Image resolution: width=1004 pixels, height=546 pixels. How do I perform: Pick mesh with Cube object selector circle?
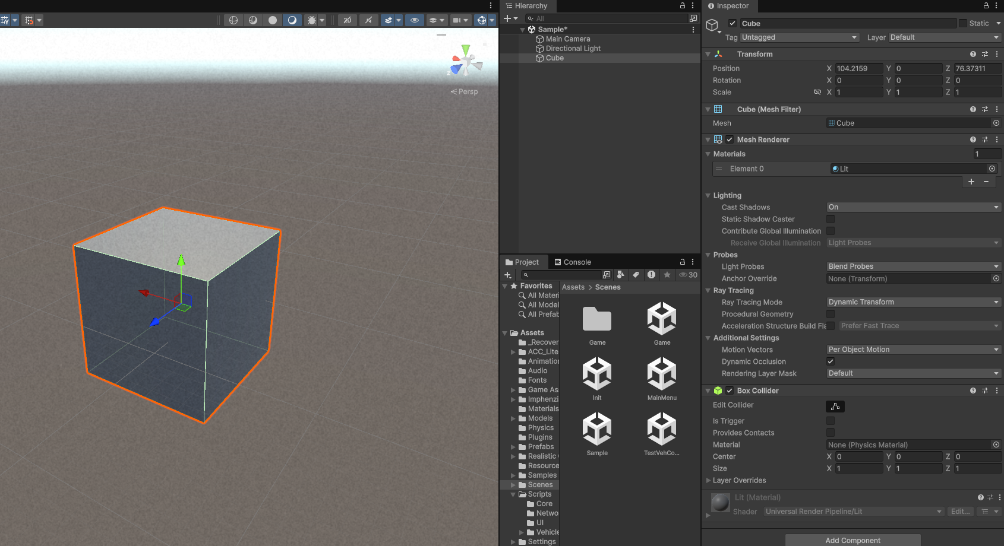point(996,123)
